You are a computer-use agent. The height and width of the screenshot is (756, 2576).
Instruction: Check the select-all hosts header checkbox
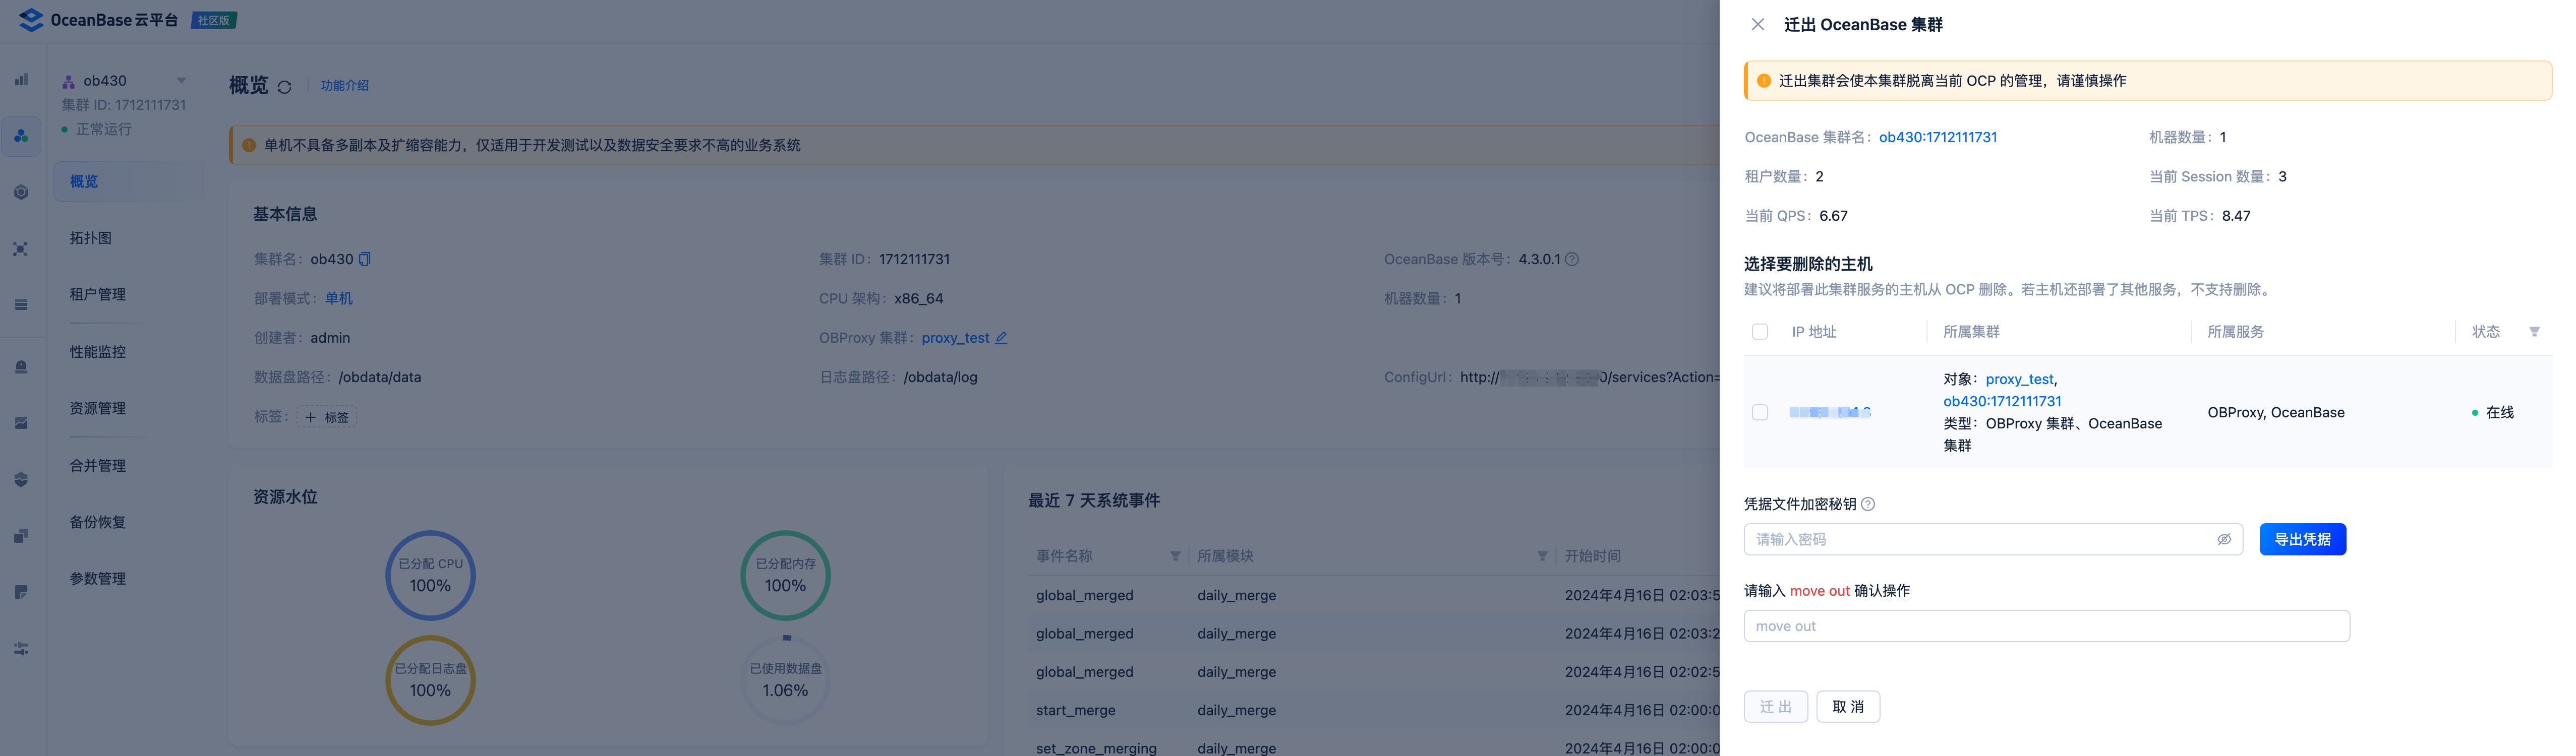[1760, 332]
